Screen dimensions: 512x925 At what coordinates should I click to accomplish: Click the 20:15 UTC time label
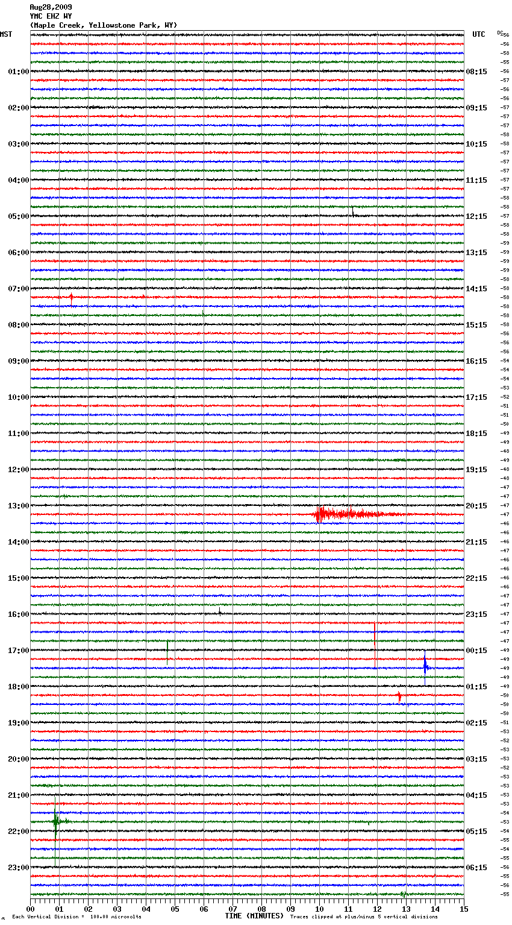pos(476,506)
